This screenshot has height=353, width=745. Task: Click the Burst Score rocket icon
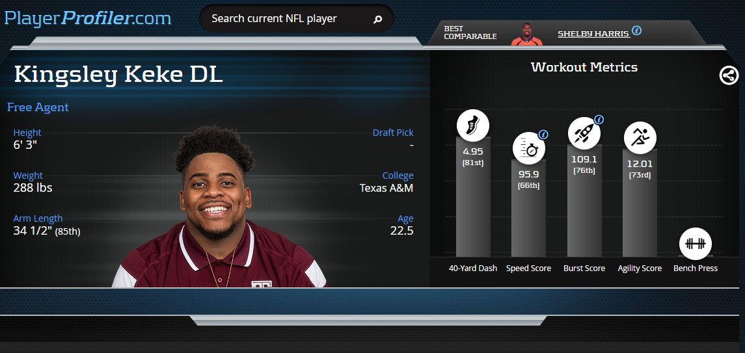pos(584,133)
